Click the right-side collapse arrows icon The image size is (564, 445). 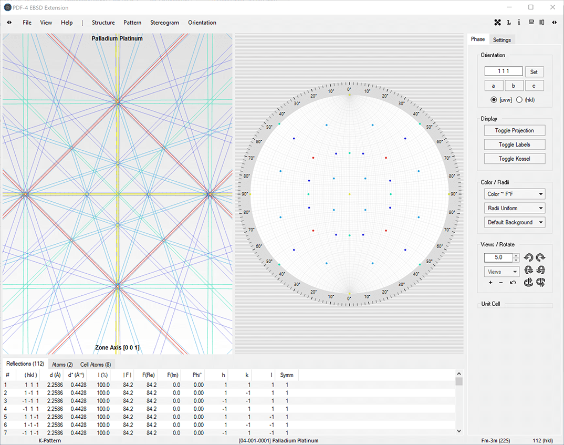(x=554, y=22)
